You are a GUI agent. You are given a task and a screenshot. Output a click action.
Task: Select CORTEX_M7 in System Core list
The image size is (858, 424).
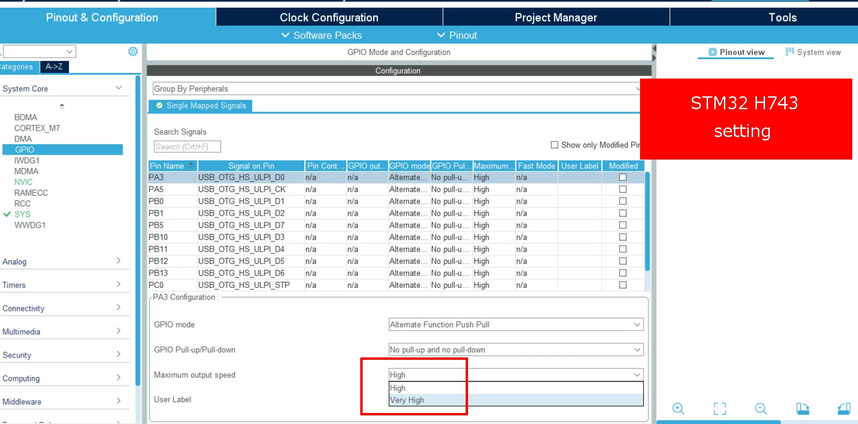click(x=37, y=128)
